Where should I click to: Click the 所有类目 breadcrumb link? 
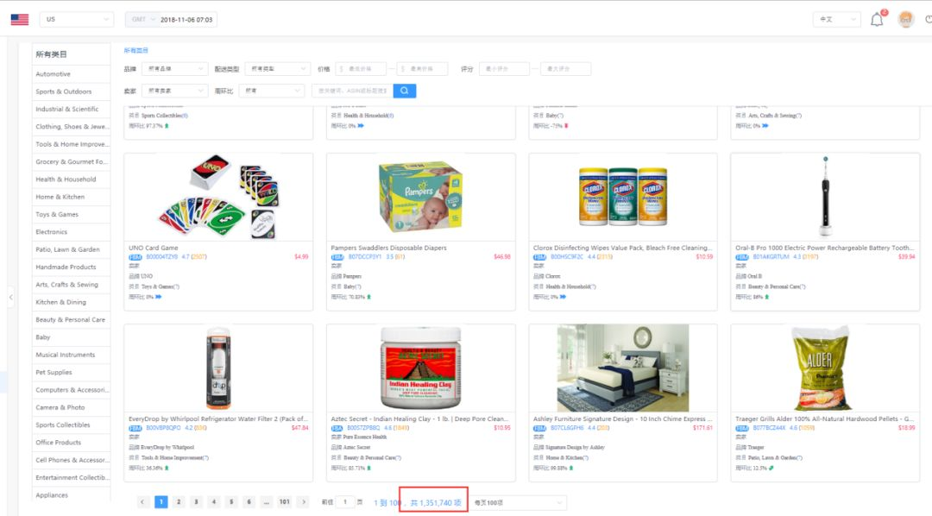point(136,51)
